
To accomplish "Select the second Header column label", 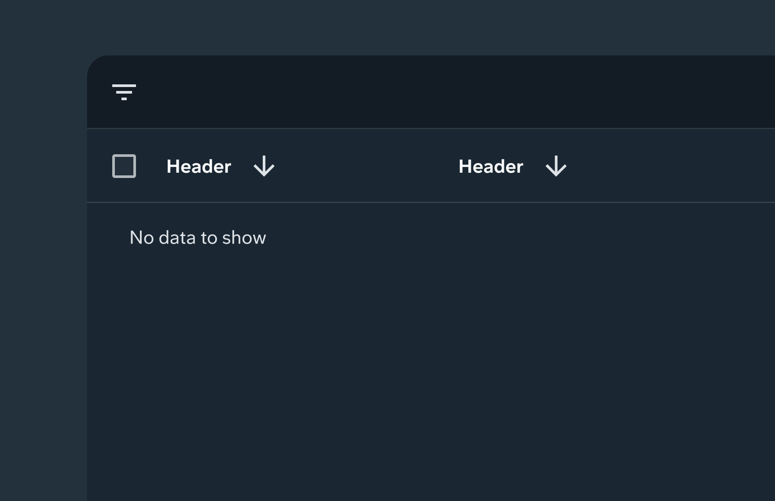I will pyautogui.click(x=491, y=167).
